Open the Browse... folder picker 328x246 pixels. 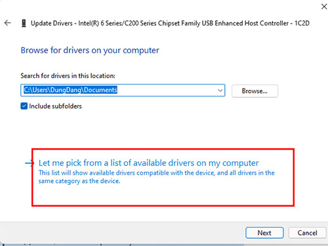point(255,91)
